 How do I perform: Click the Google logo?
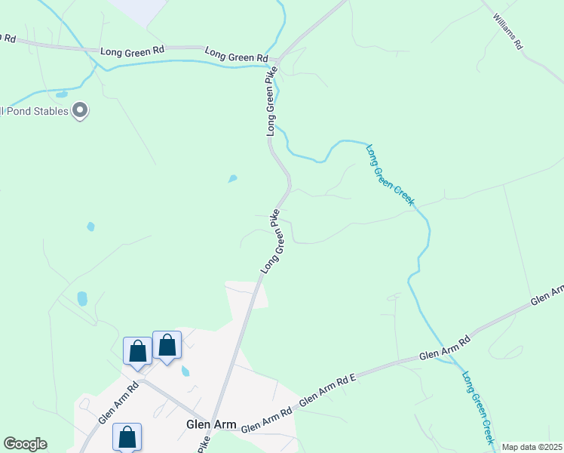coord(25,444)
